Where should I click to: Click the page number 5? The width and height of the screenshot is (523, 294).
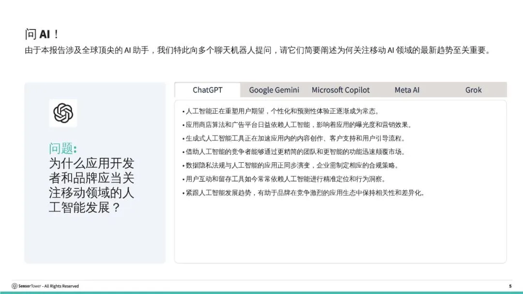(x=510, y=286)
